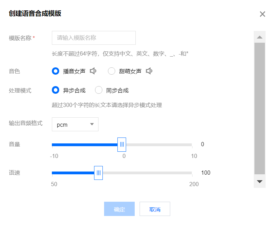Focus the 模版名称 input field
Viewport: 275px width, 225px height.
tap(94, 38)
